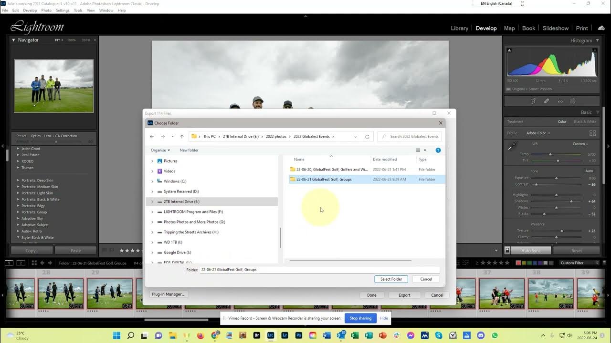The image size is (611, 343).
Task: Adjust the Shadows slider handle
Action: click(x=571, y=202)
